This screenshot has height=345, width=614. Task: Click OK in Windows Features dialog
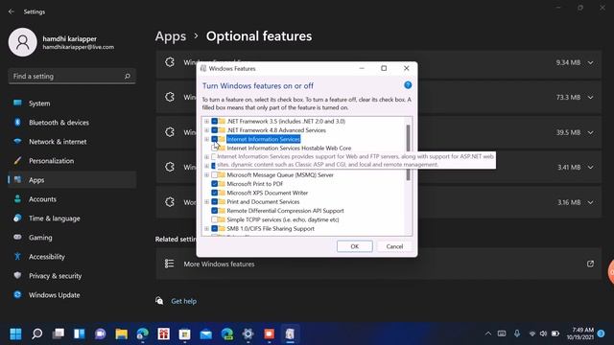coord(354,246)
